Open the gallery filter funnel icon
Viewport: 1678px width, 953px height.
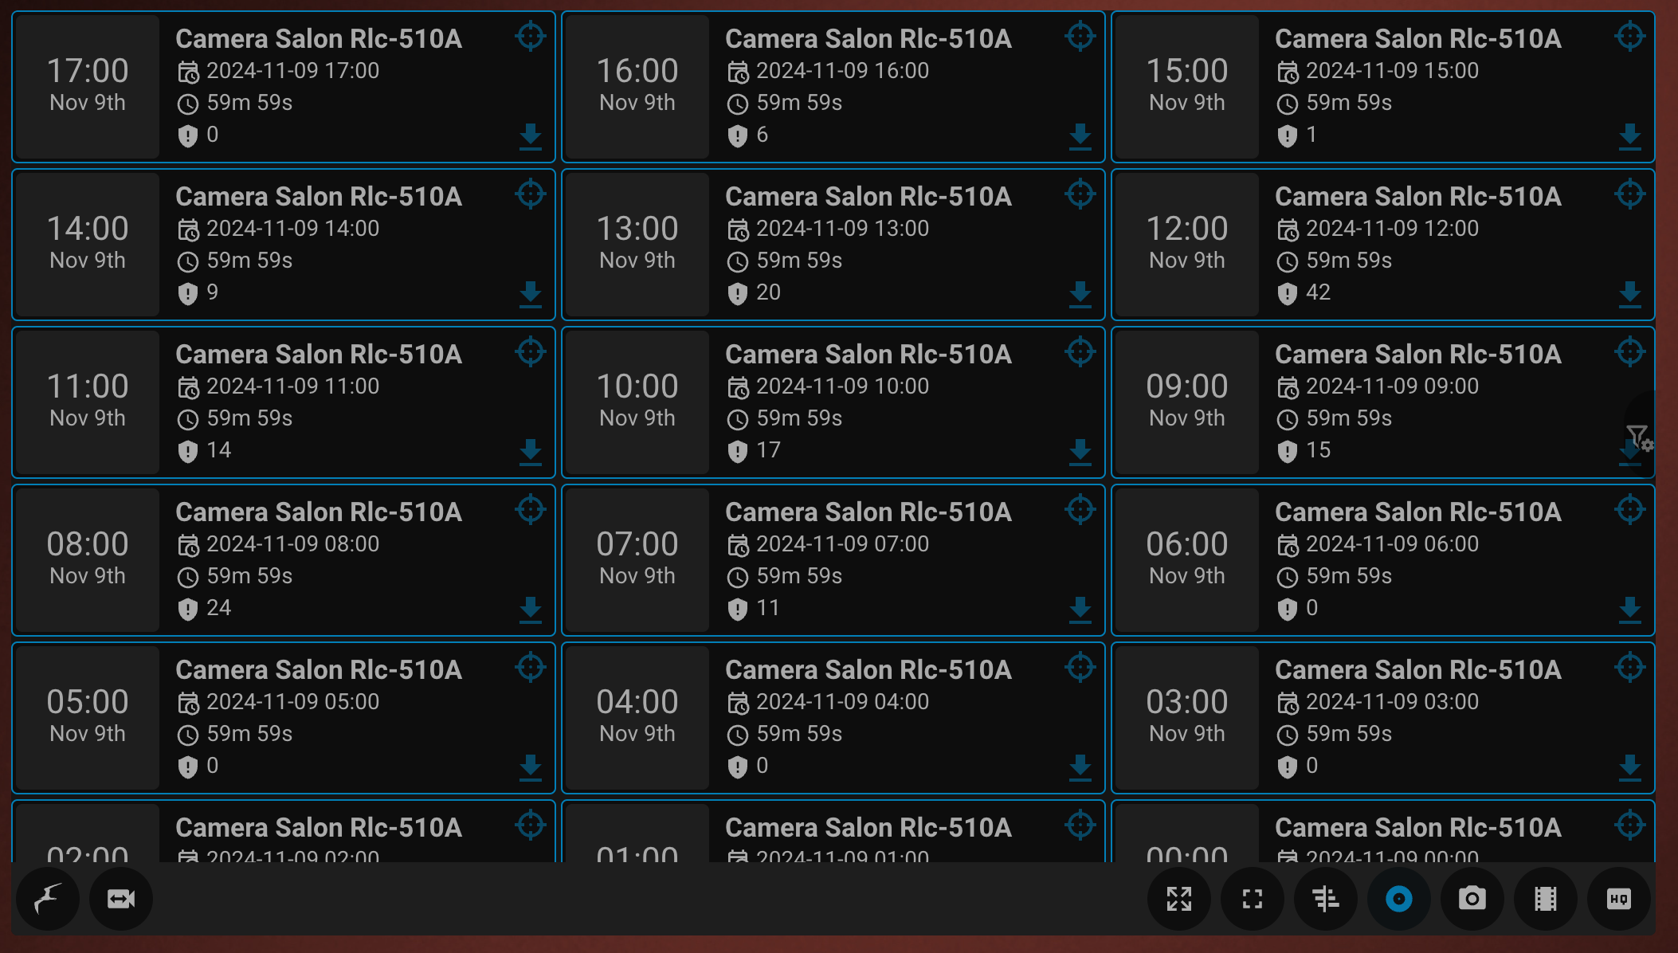tap(1639, 437)
